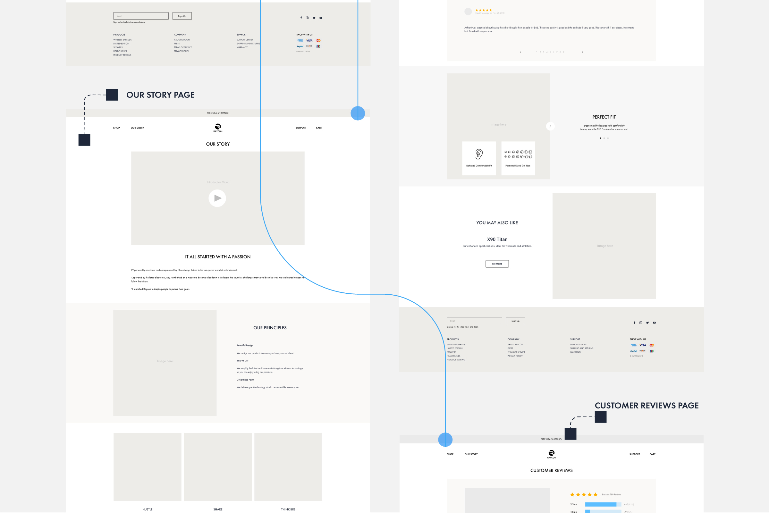769x513 pixels.
Task: Select the Instagram icon near the Sign Up form
Action: (307, 18)
